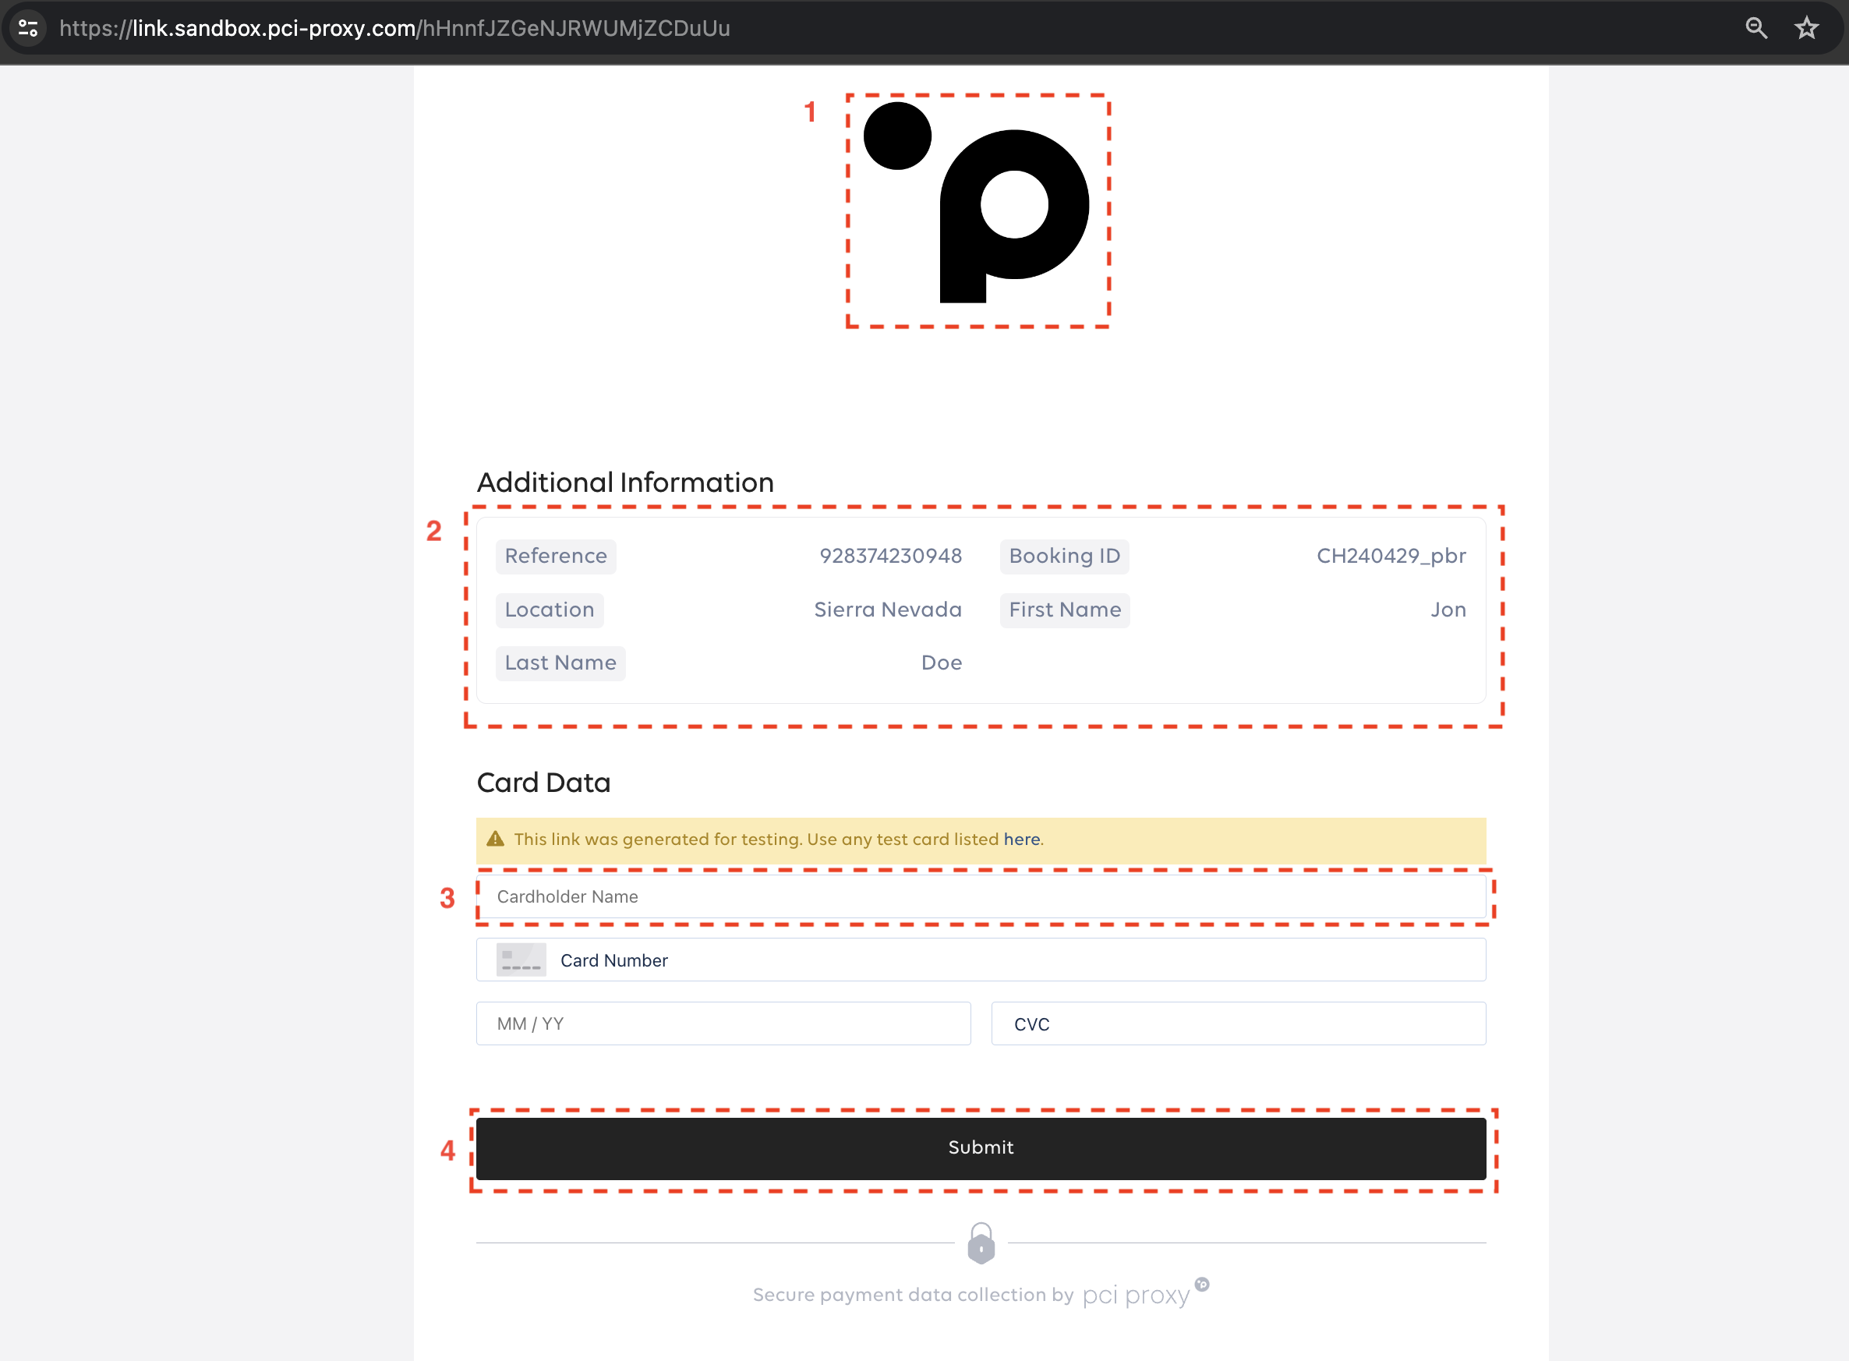Click the Submit button

pos(981,1147)
